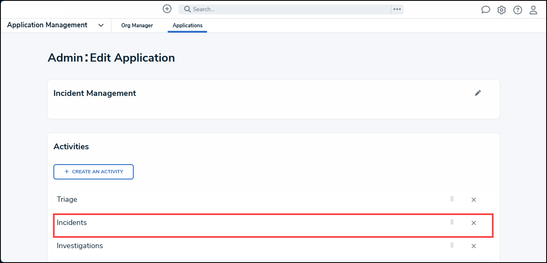Focus the Search input field
Screen dimensions: 547x263
click(284, 10)
